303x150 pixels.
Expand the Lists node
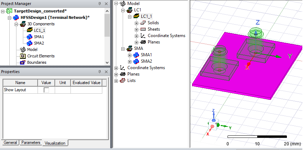pyautogui.click(x=116, y=81)
